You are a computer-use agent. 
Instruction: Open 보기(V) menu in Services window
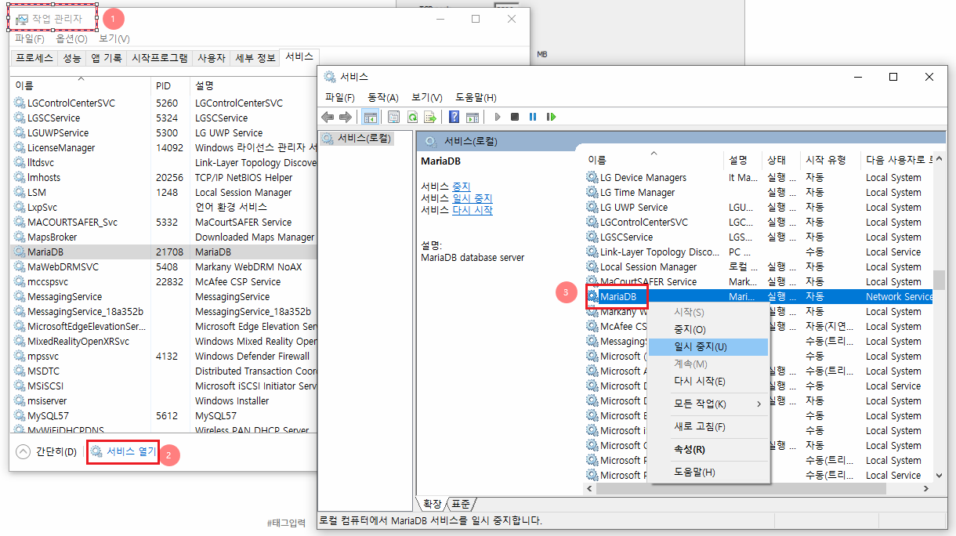[x=427, y=97]
